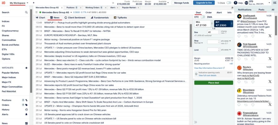
Task: Click the FinancialJuice red avatar
Action: [239, 114]
